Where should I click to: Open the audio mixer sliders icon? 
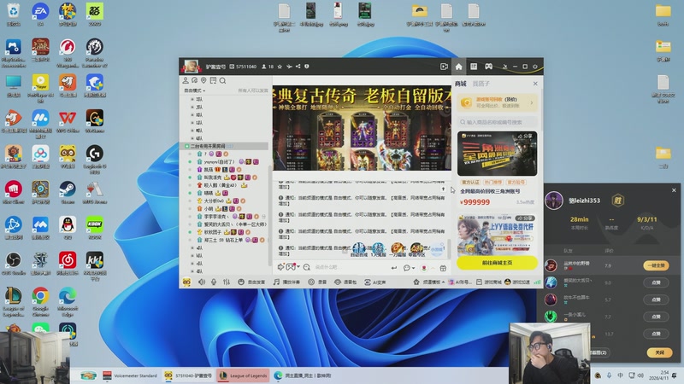coord(227,282)
